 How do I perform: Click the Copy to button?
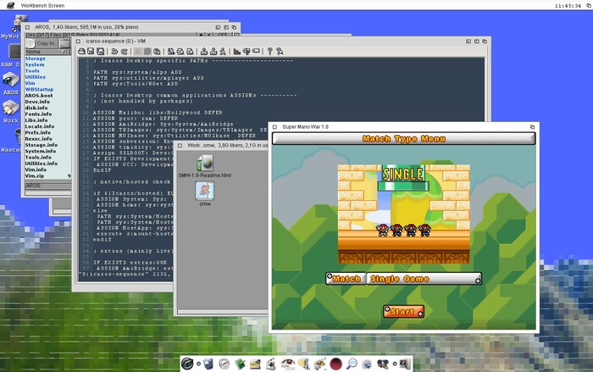(x=46, y=42)
